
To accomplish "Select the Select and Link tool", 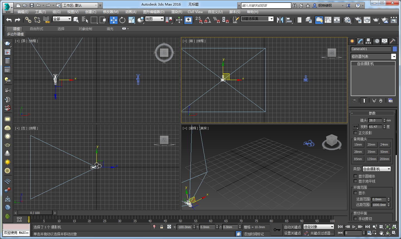I will (28, 20).
